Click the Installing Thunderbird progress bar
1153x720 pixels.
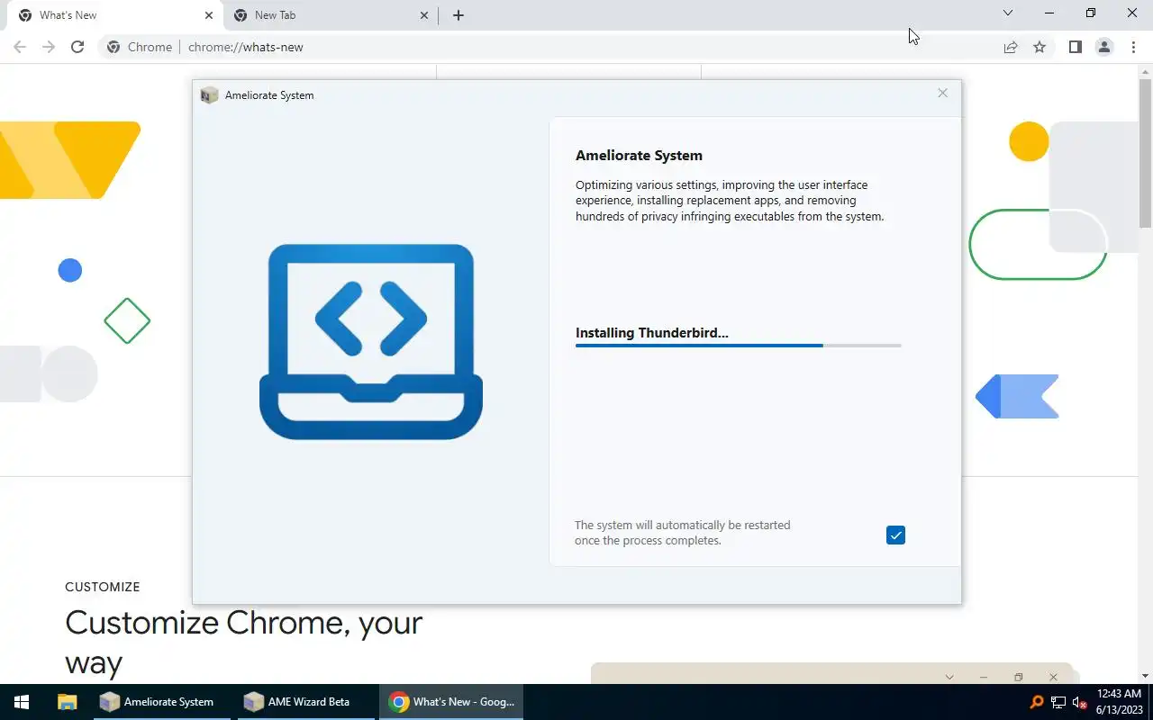click(x=738, y=346)
